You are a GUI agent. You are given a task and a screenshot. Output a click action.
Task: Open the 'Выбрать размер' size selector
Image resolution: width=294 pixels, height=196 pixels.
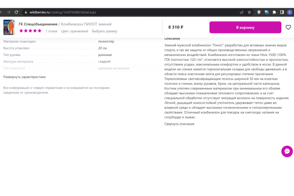coord(105,31)
